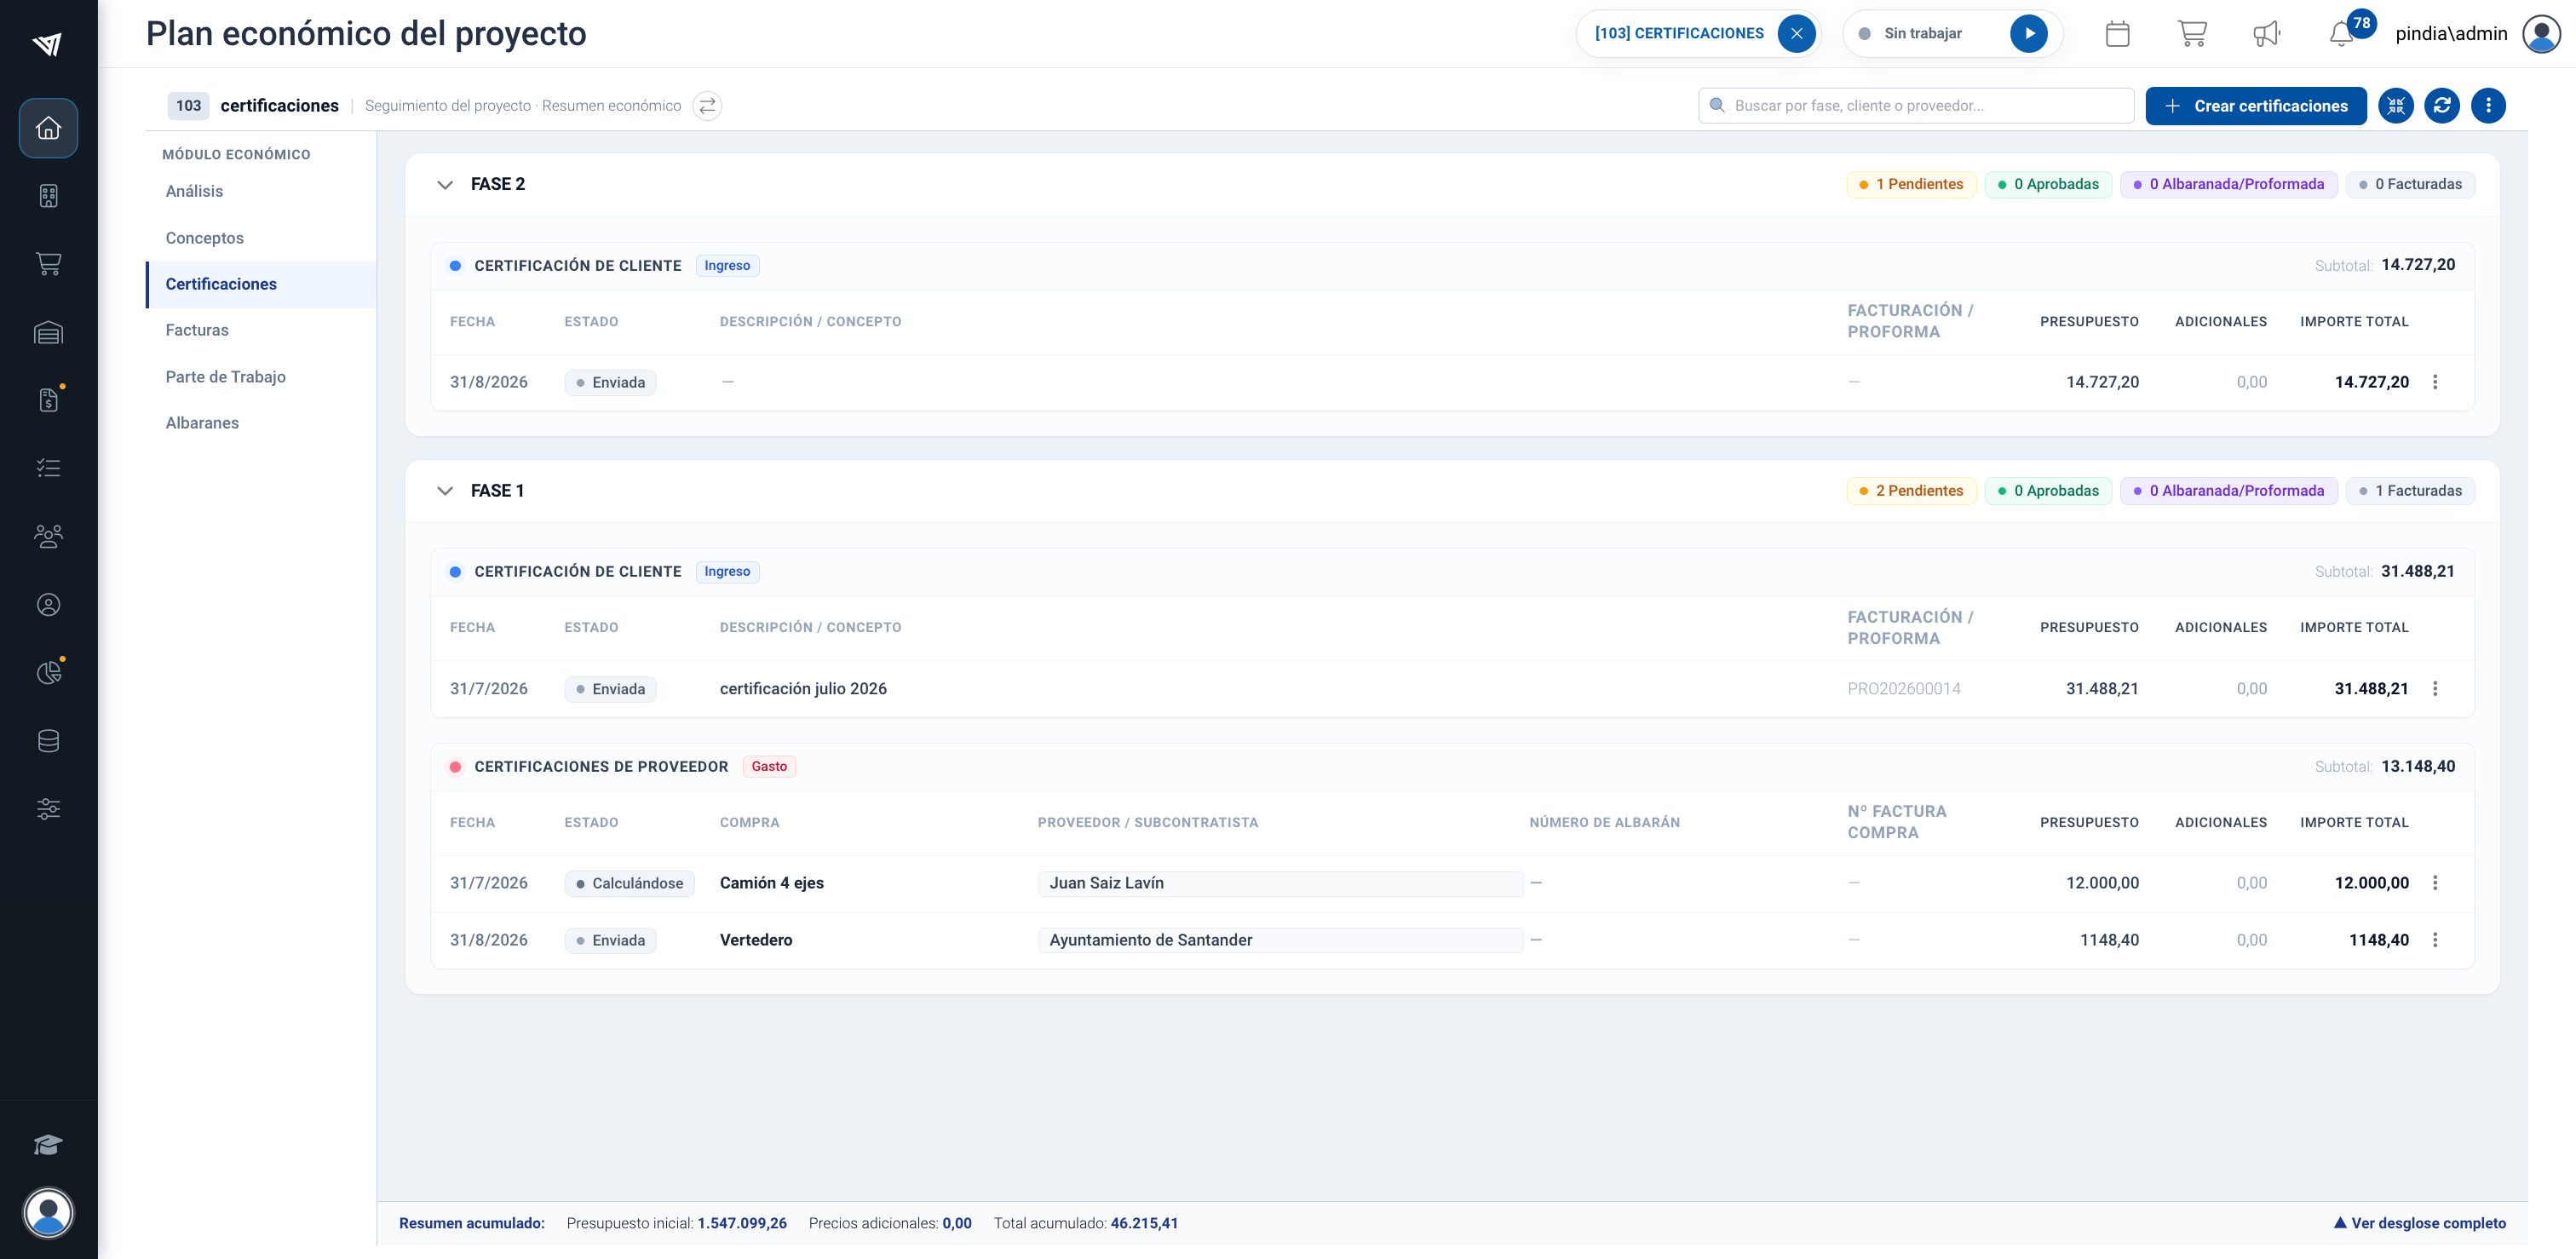Select Conceptos in Módulo Económico menu

pyautogui.click(x=204, y=238)
